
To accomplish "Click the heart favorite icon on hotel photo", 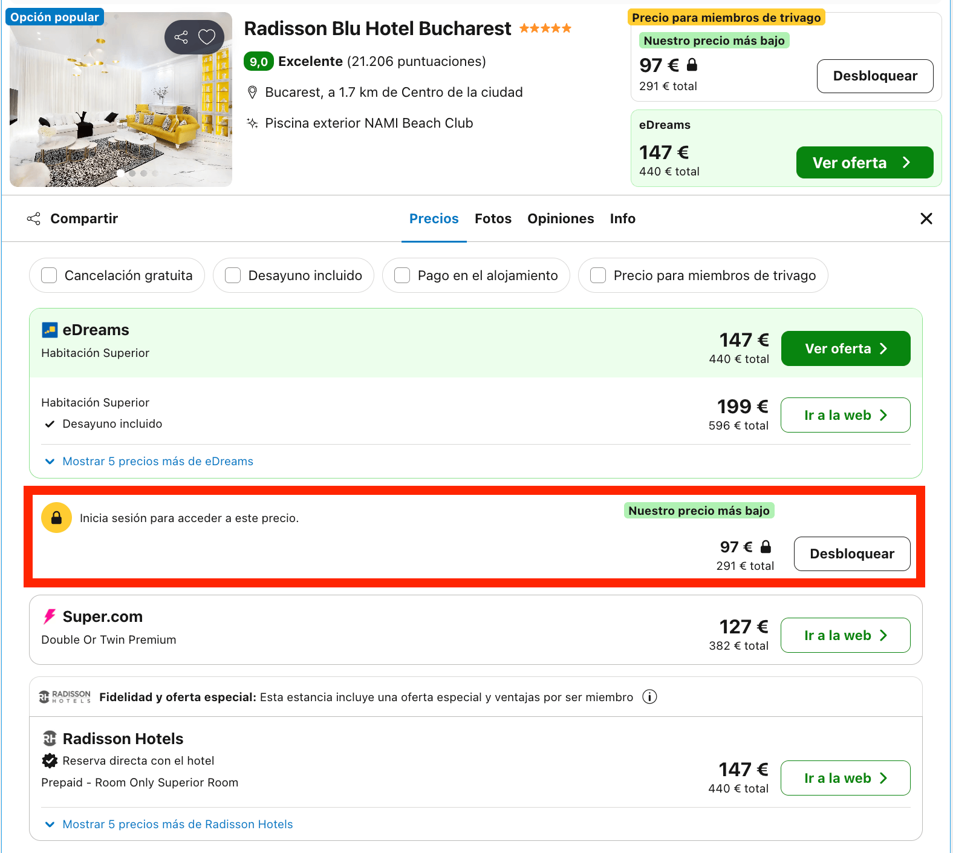I will [207, 37].
